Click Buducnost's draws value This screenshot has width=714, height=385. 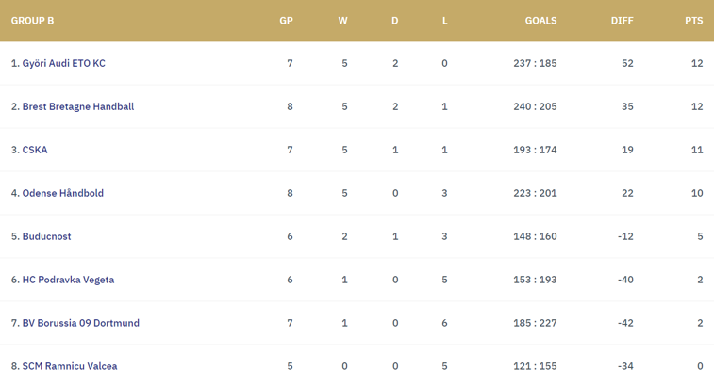point(395,236)
